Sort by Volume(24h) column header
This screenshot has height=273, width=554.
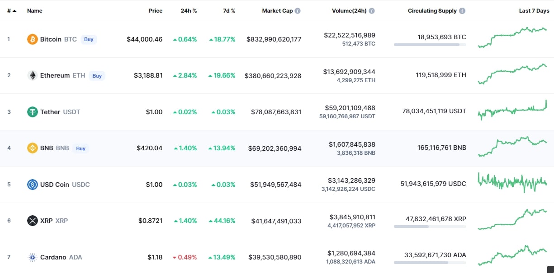pos(349,11)
